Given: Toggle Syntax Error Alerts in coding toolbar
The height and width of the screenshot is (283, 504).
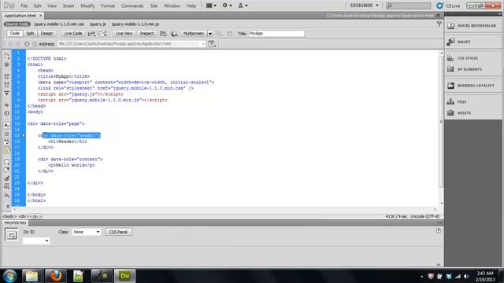Looking at the screenshot, I should tap(7, 150).
